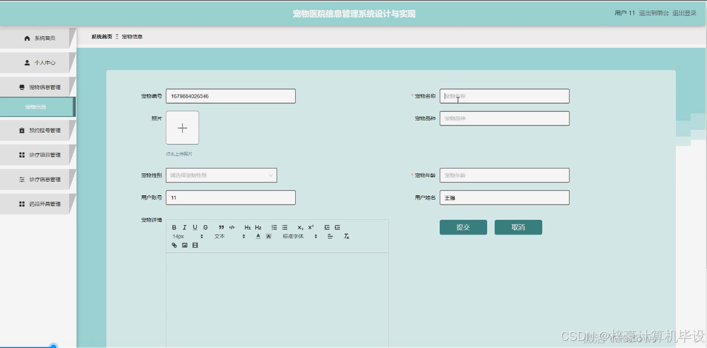Submit the form with the 提交 button

[463, 227]
